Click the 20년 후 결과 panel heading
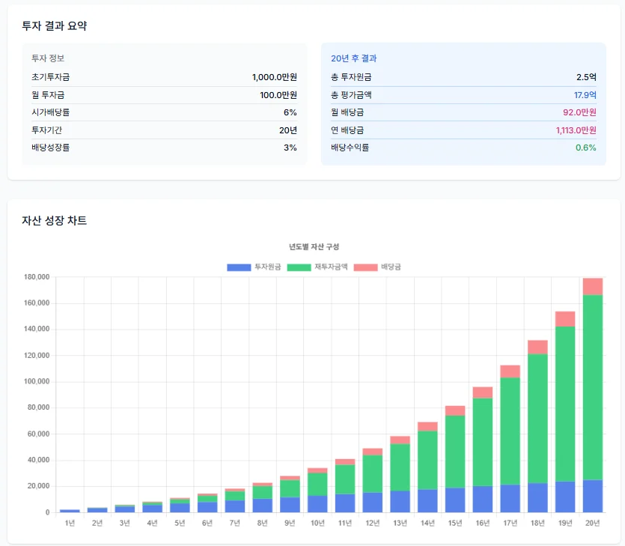625x546 pixels. (x=353, y=58)
